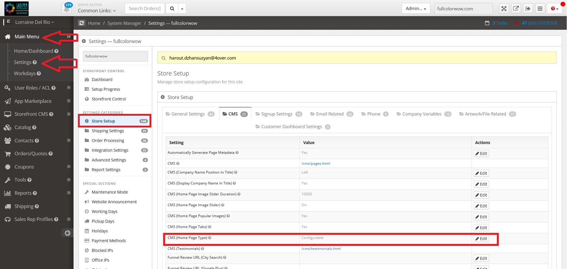Collapse the Main Menu section
The image size is (567, 269).
click(x=69, y=36)
